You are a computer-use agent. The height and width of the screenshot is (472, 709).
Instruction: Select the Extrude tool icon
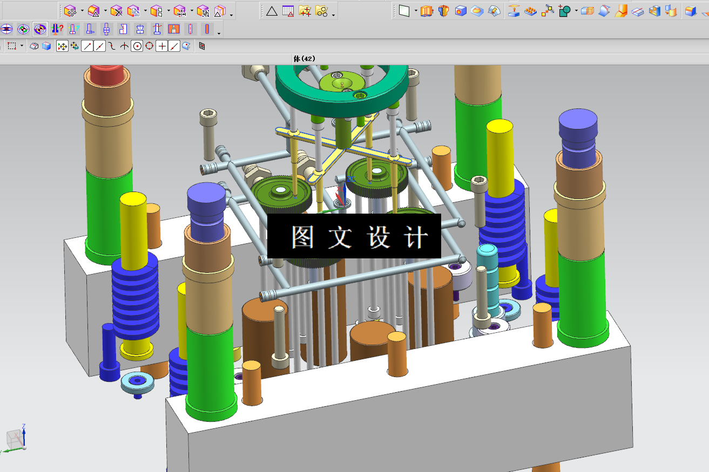427,11
